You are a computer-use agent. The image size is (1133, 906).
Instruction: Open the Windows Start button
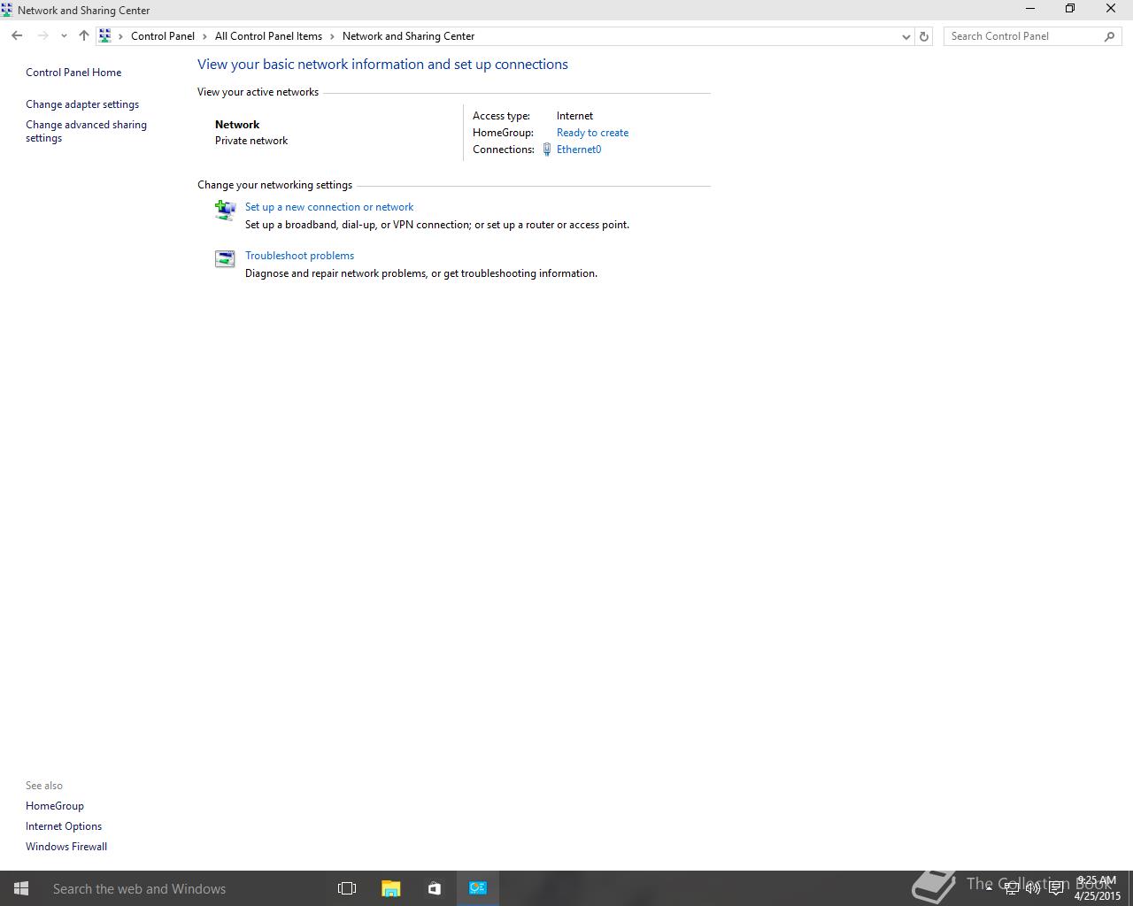pyautogui.click(x=21, y=888)
